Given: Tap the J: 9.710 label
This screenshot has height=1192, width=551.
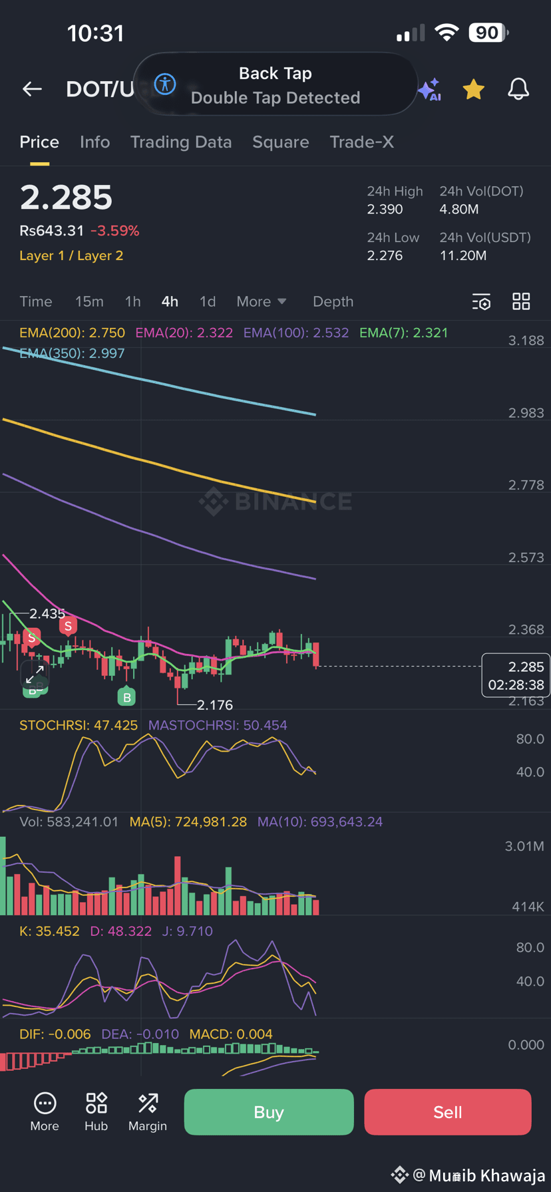Looking at the screenshot, I should coord(188,931).
